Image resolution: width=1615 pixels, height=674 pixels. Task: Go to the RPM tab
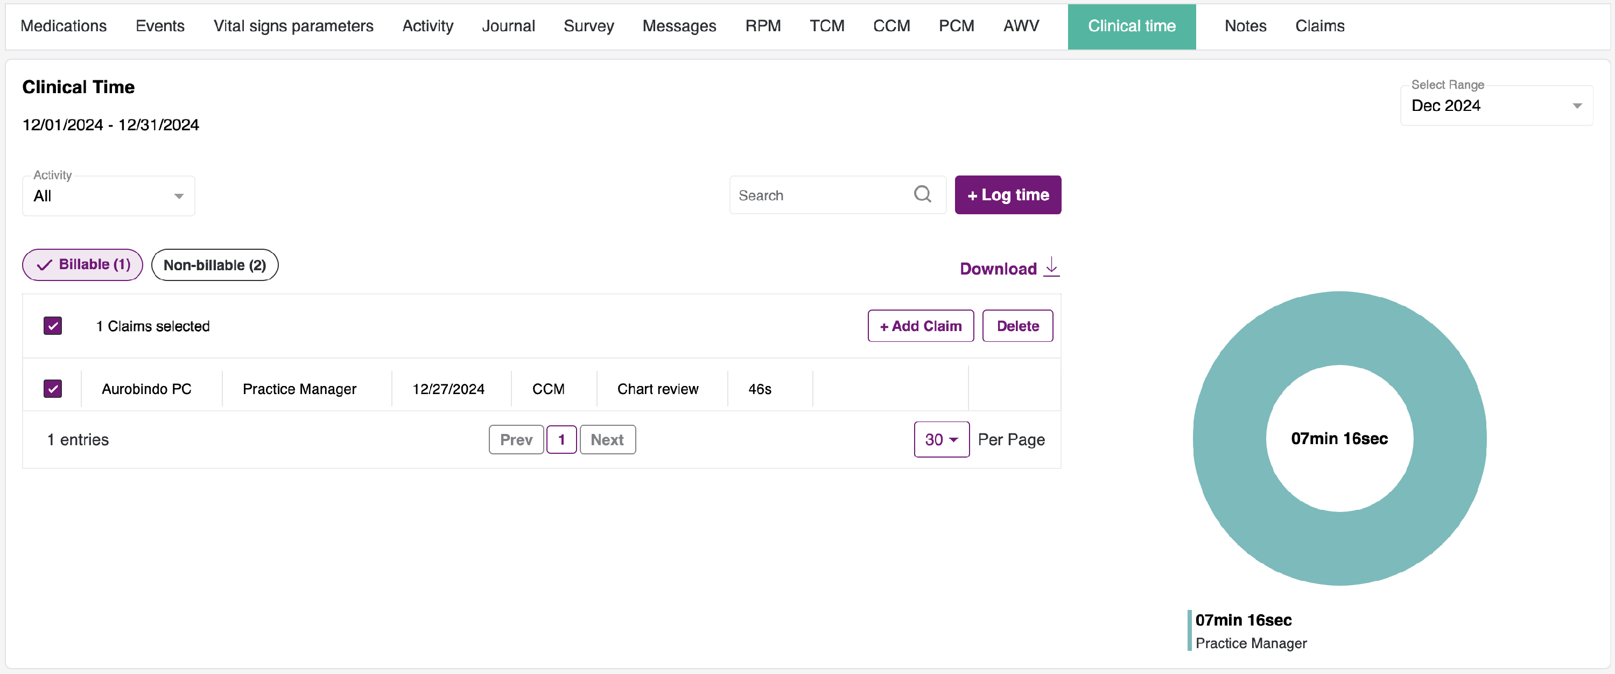pos(762,26)
